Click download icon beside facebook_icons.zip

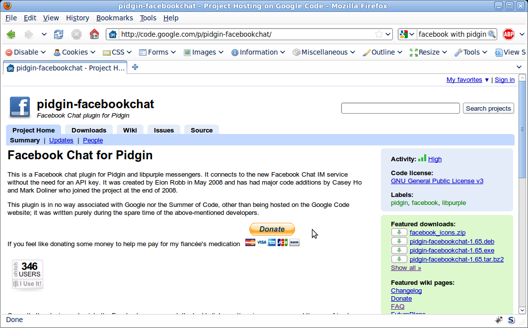click(399, 232)
